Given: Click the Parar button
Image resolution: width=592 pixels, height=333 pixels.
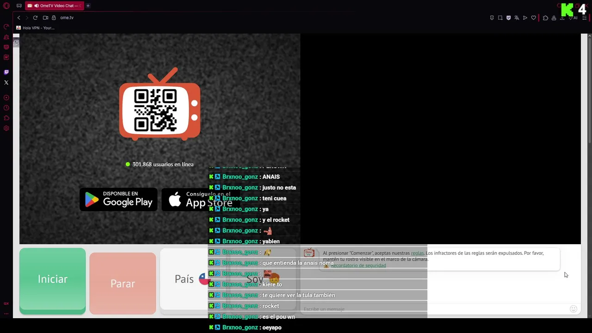Looking at the screenshot, I should (x=123, y=283).
